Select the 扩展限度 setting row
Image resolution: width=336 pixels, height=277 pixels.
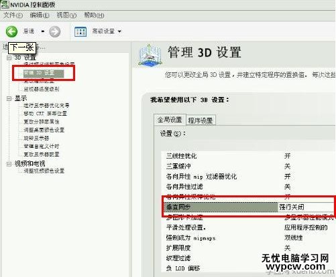[x=249, y=248]
